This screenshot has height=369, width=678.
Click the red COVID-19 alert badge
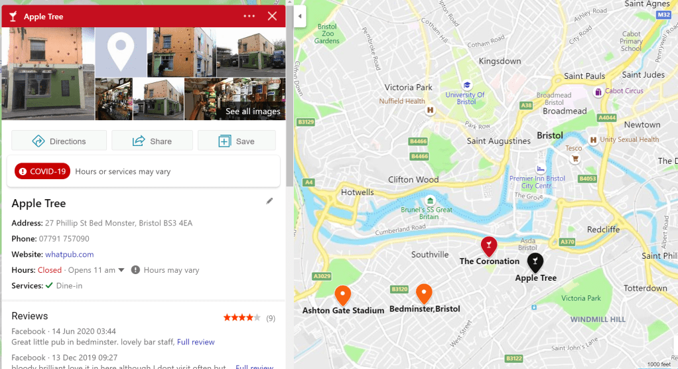(x=42, y=171)
